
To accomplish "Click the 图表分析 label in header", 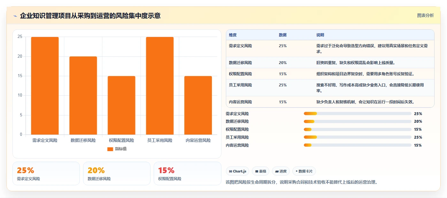I will [x=425, y=15].
